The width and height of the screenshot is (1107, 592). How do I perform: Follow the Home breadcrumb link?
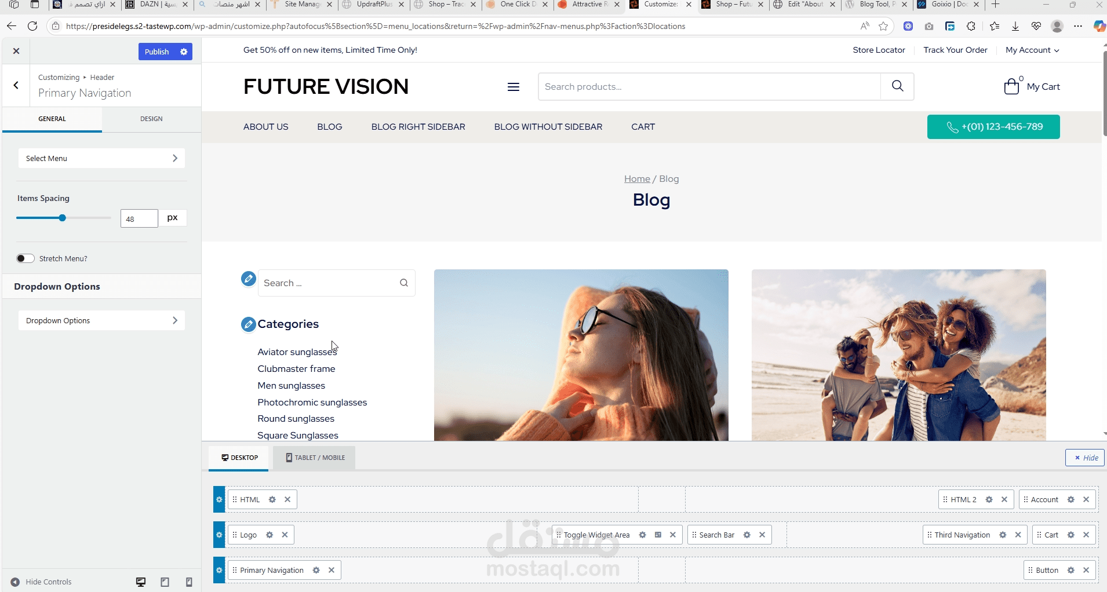pyautogui.click(x=637, y=179)
